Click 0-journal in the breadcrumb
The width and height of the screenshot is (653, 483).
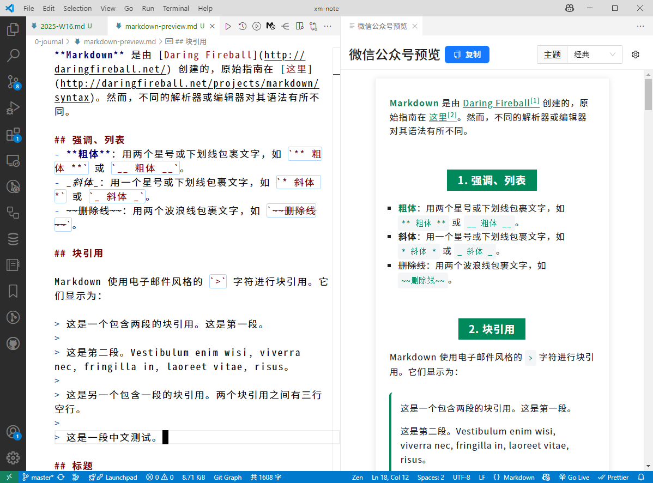49,41
